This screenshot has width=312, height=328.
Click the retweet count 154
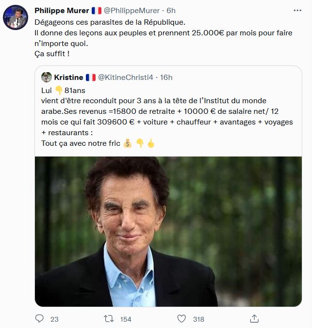[126, 319]
